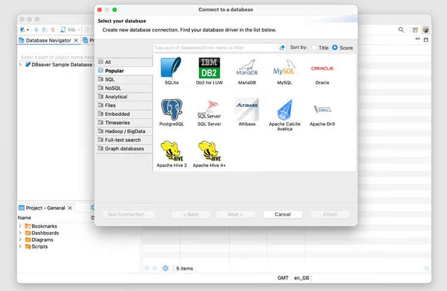Click the forward arrow in bottom panel
Viewport: 447px width, 291px height.
point(155,268)
